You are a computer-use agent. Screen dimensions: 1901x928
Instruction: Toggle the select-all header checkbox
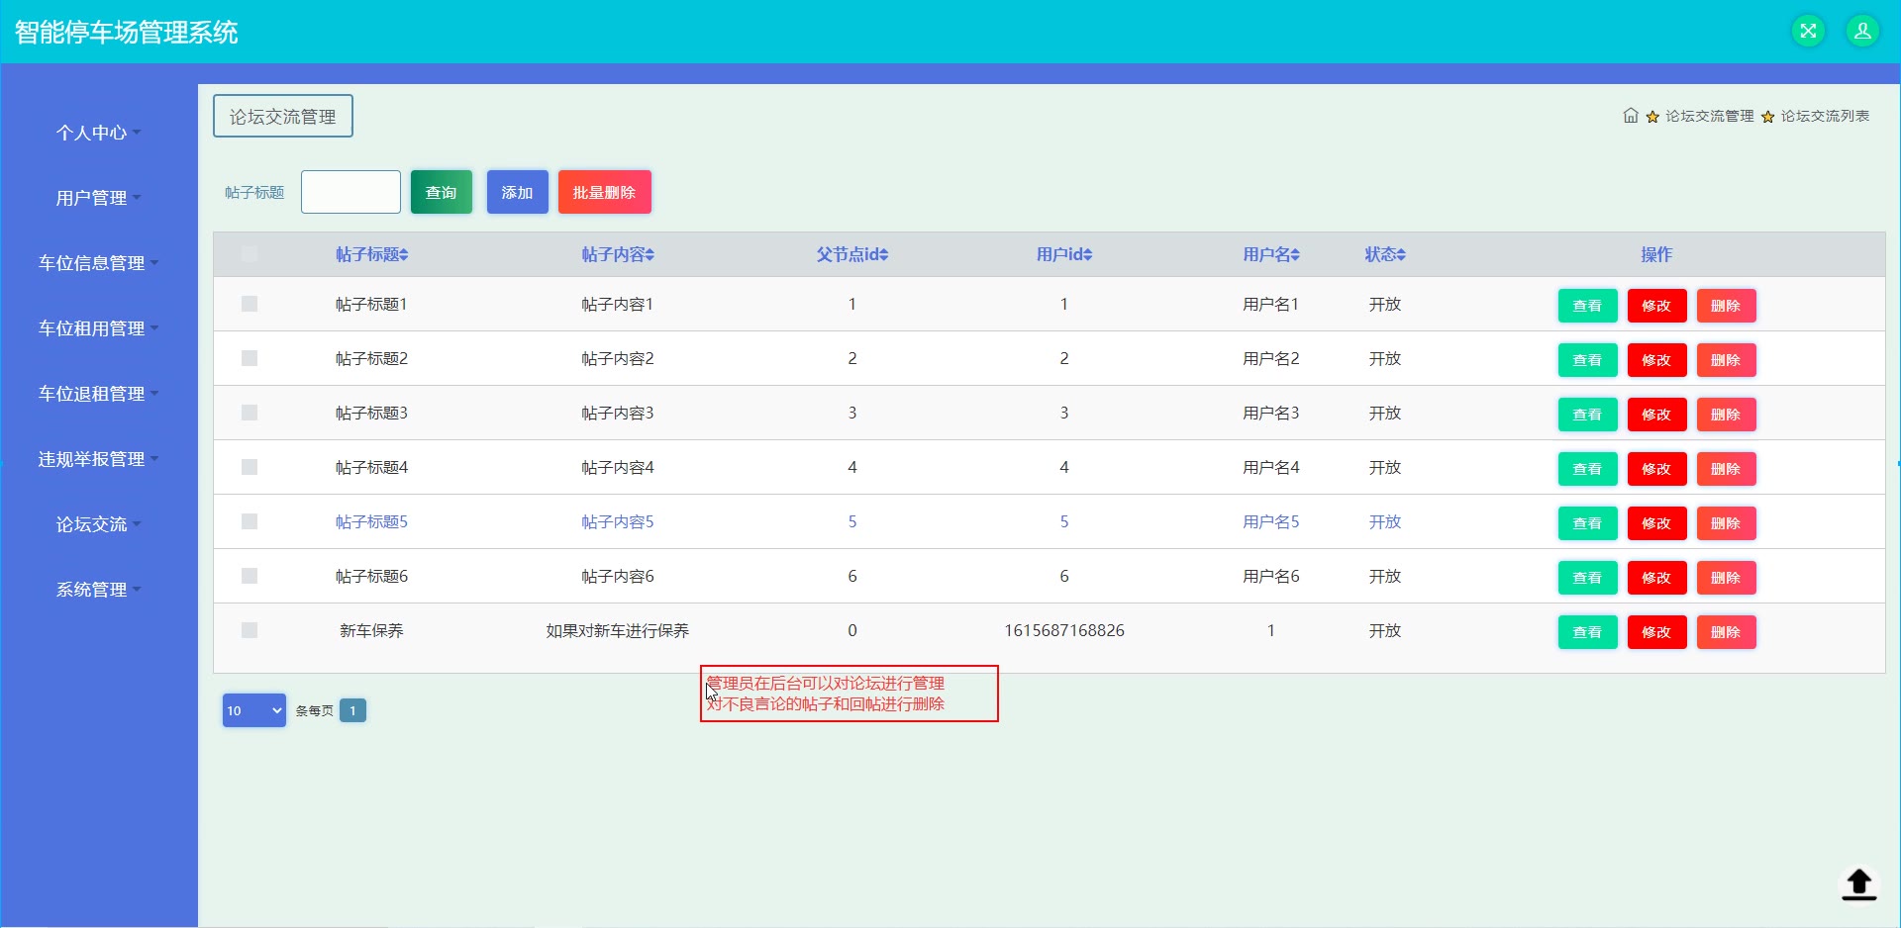pyautogui.click(x=250, y=254)
